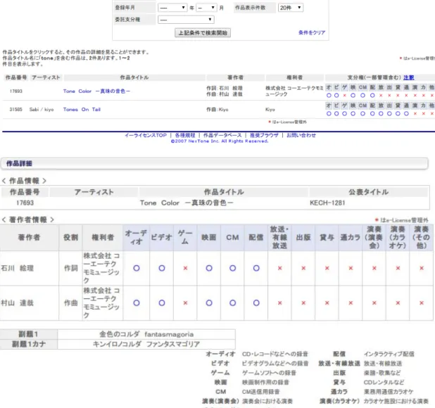
Task: Click the 出版 cross mark for 村山 達哉
Action: tap(303, 303)
